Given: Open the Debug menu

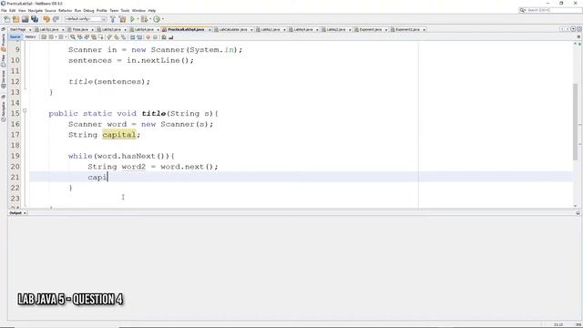Looking at the screenshot, I should coord(88,10).
